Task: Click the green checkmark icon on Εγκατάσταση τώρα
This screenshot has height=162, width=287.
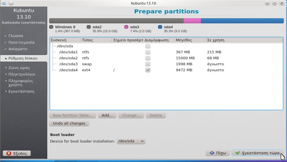Action: (x=238, y=153)
